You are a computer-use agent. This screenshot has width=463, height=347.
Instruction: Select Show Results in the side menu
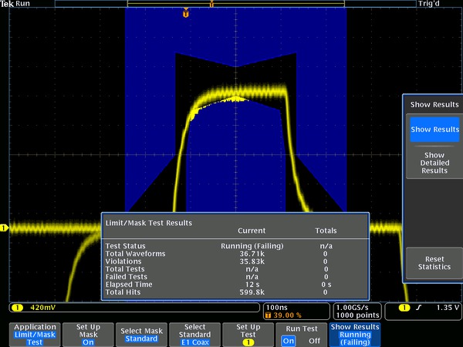coord(434,130)
